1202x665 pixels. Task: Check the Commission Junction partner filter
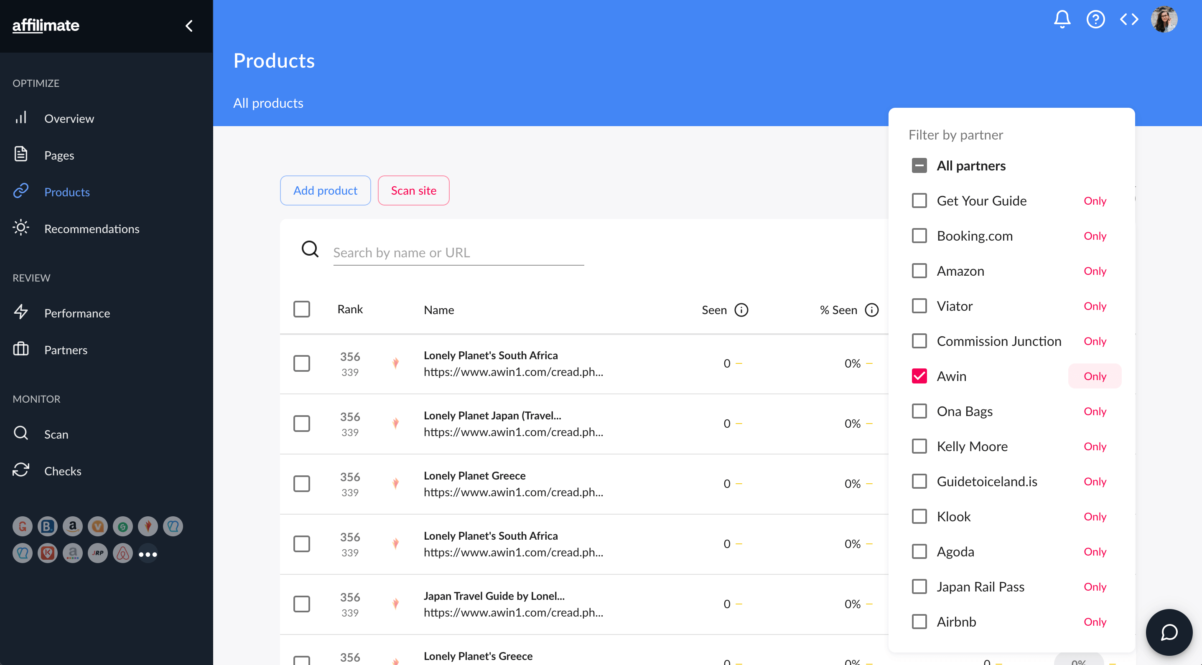919,341
